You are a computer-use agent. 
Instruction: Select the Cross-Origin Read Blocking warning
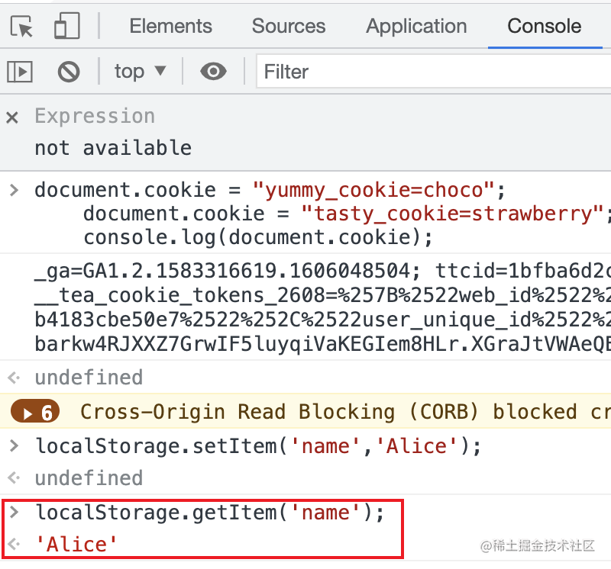(x=345, y=412)
